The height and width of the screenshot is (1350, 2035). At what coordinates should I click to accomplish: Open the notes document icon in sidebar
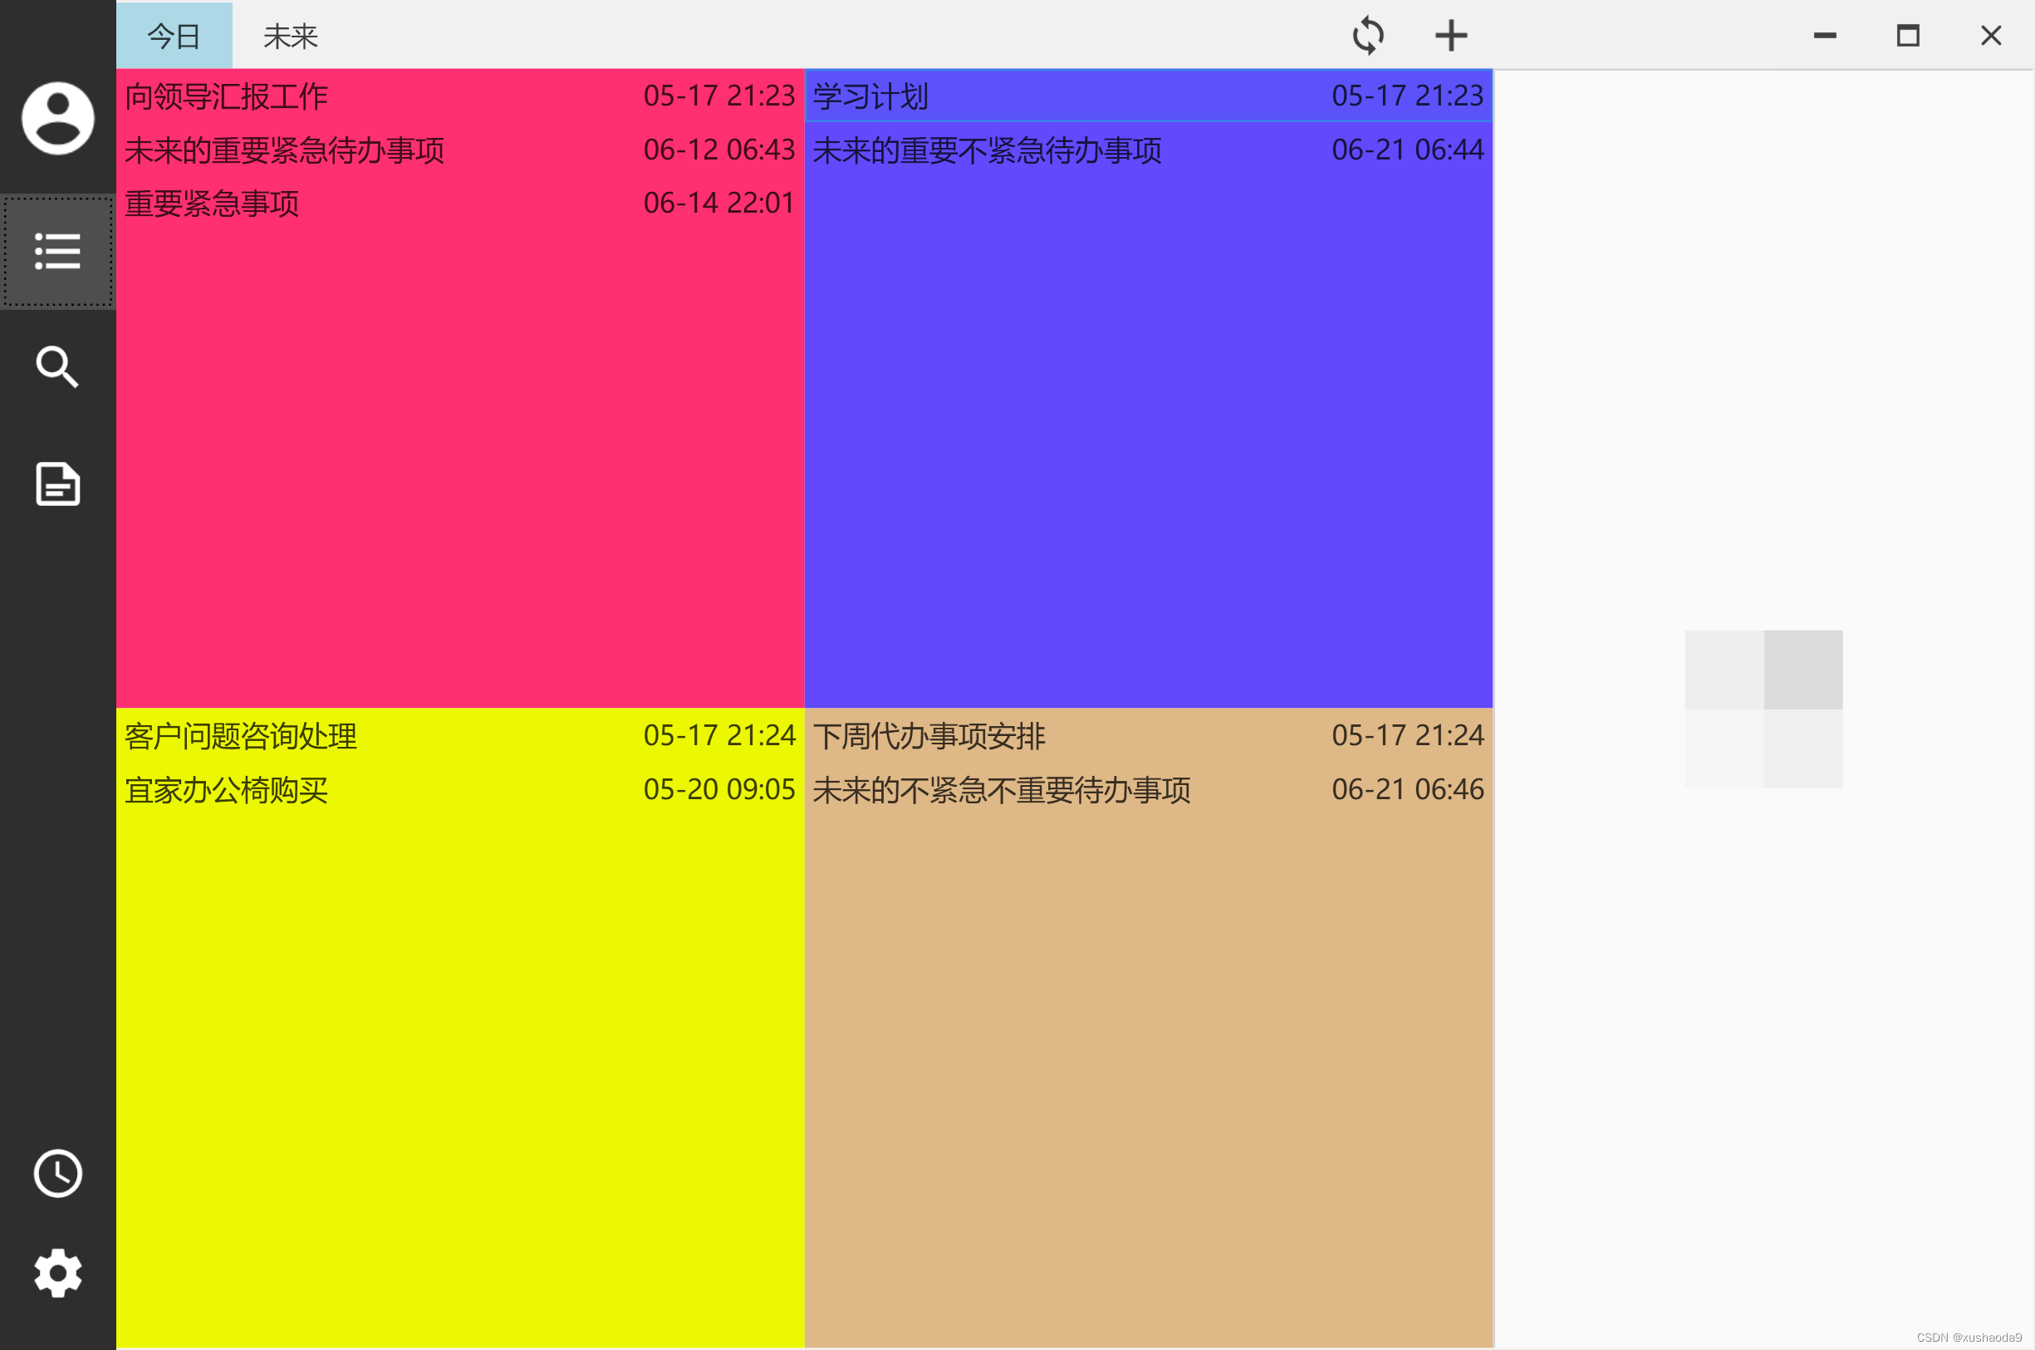(x=57, y=484)
